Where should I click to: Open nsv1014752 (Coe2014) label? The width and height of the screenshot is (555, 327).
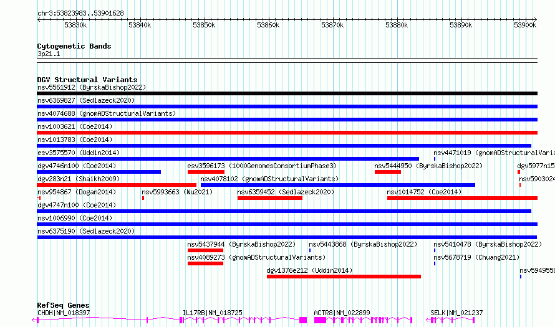[424, 192]
